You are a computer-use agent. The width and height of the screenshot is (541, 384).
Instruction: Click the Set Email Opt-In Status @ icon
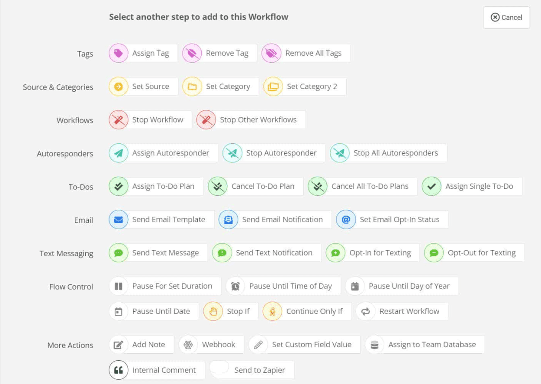click(x=346, y=220)
